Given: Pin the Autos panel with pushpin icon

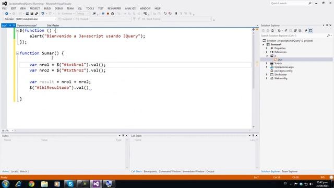Looking at the screenshot, I should pos(123,136).
